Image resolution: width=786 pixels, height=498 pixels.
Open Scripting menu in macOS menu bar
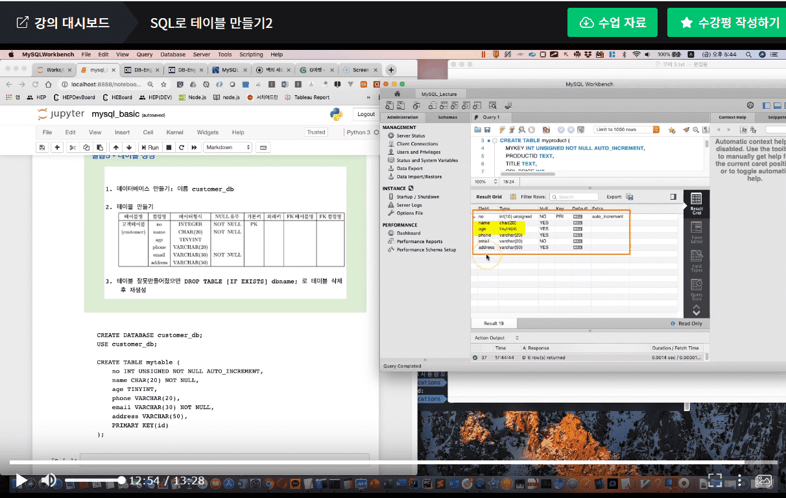[251, 54]
